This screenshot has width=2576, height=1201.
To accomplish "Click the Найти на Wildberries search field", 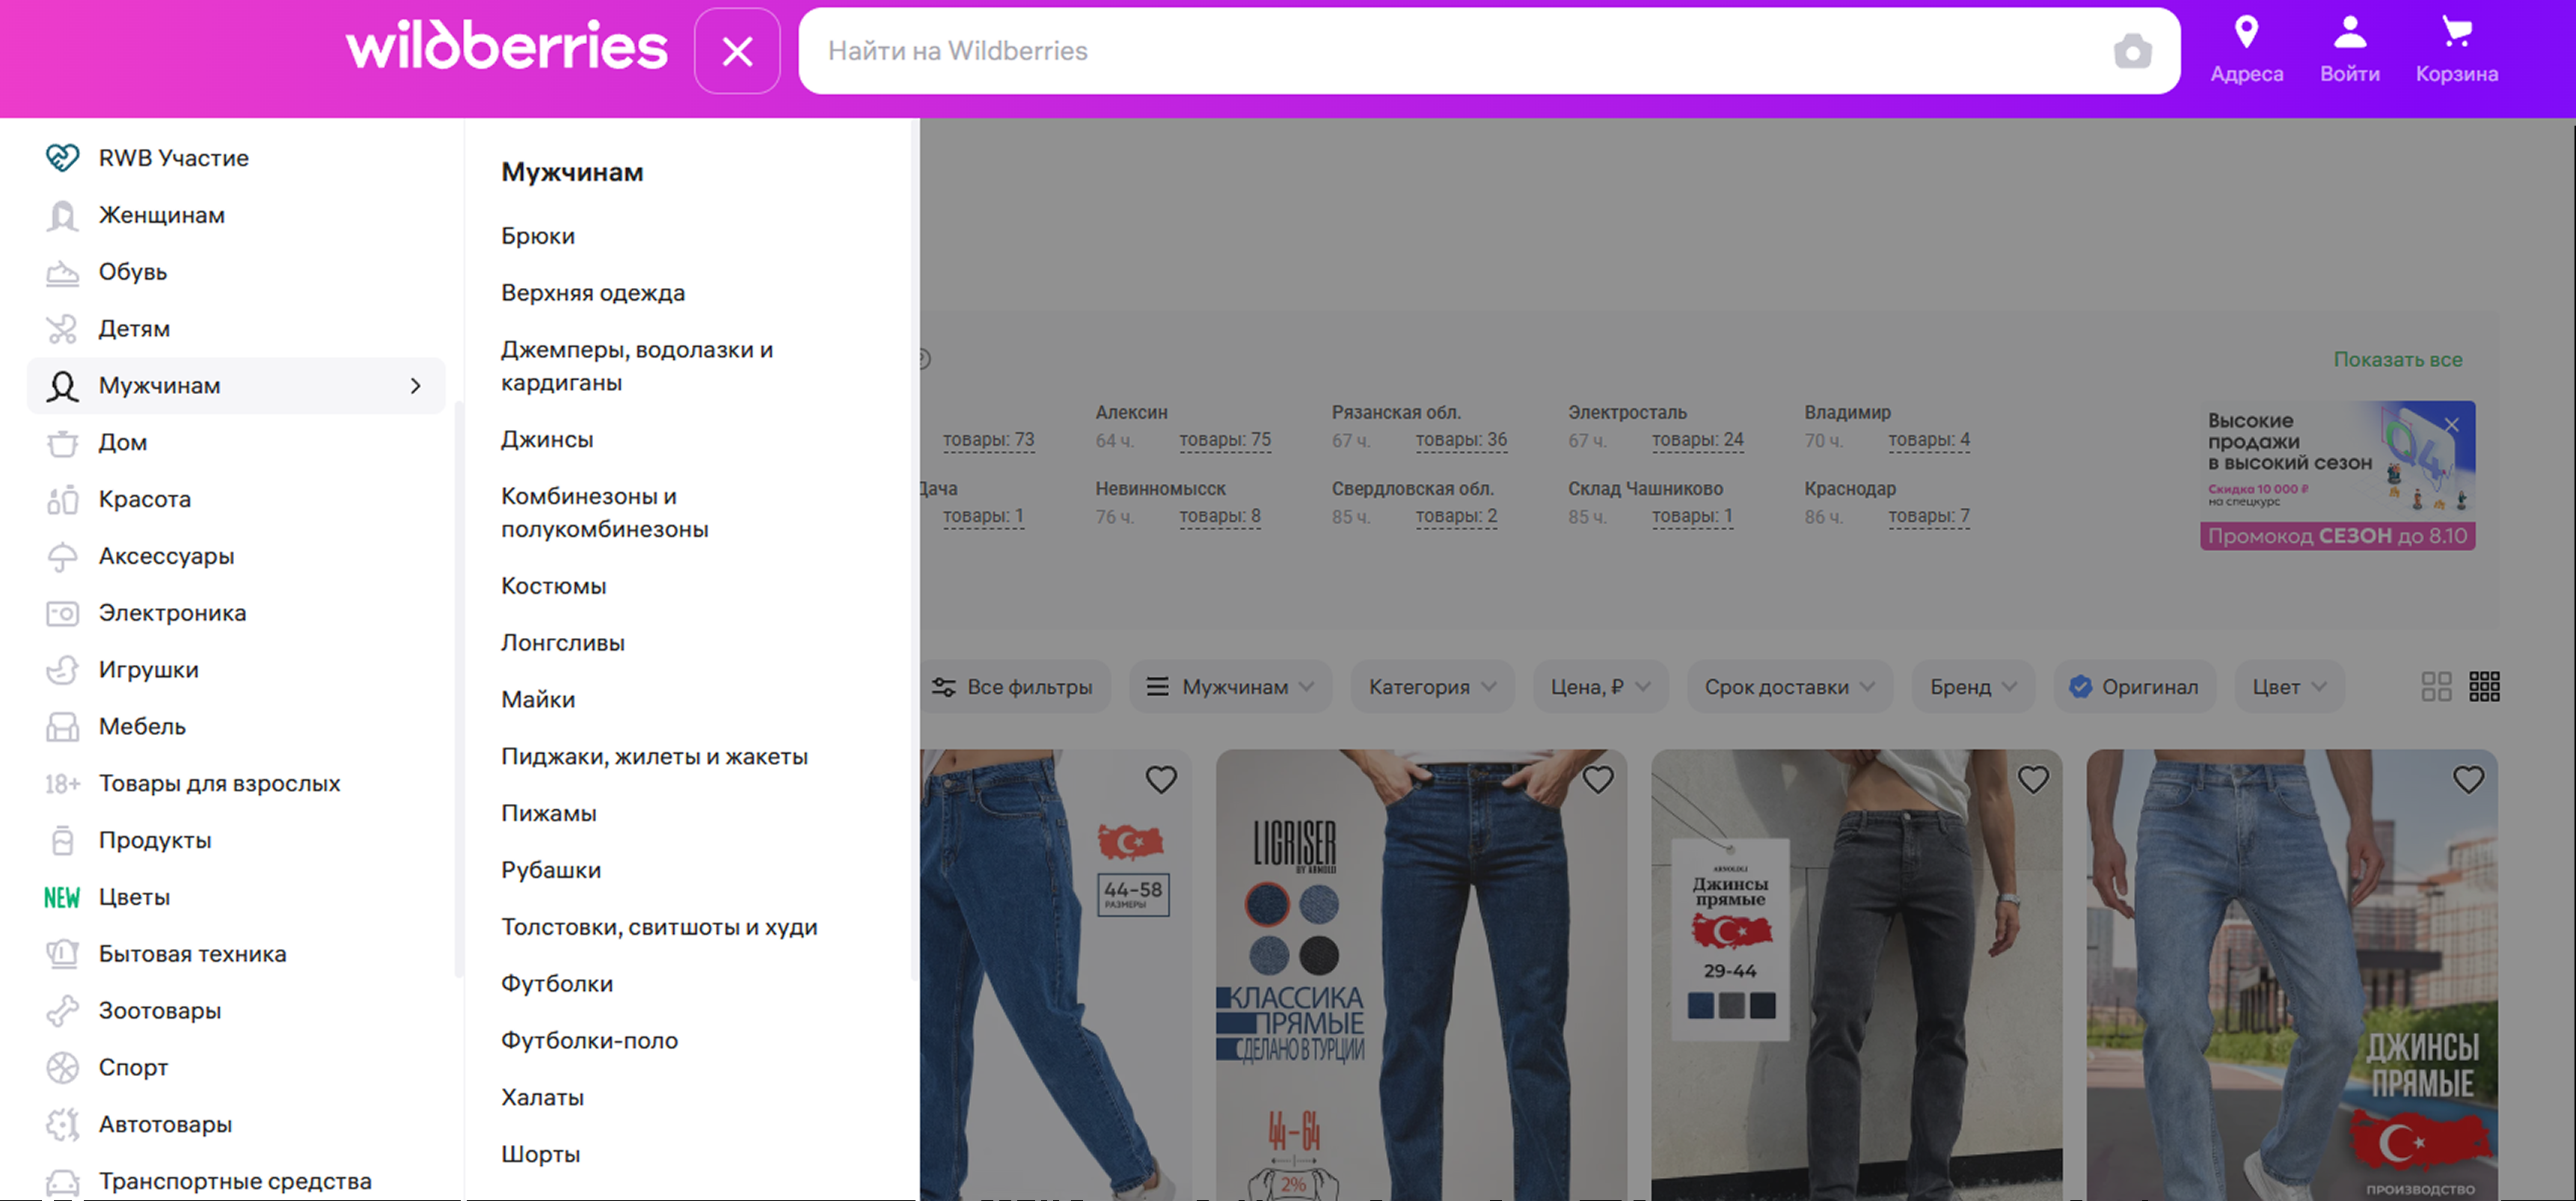I will 1450,51.
